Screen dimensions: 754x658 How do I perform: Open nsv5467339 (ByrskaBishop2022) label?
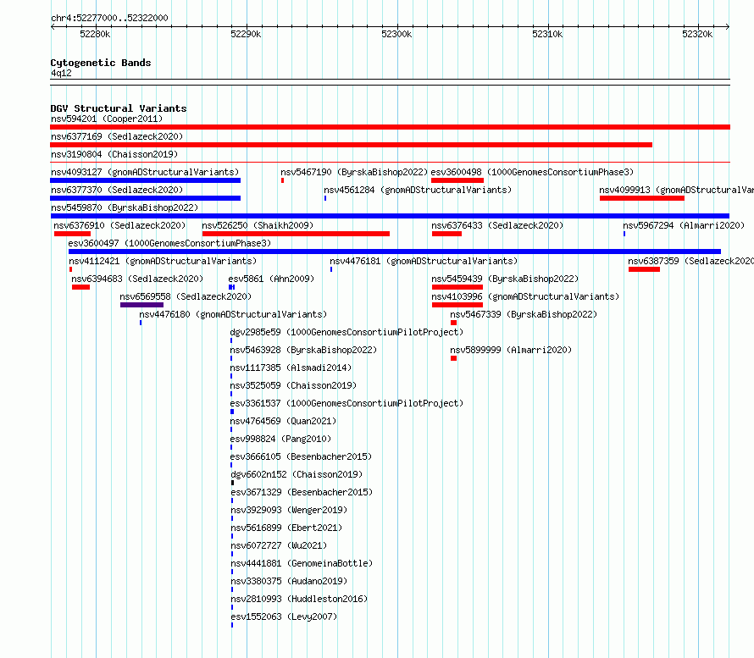click(524, 314)
